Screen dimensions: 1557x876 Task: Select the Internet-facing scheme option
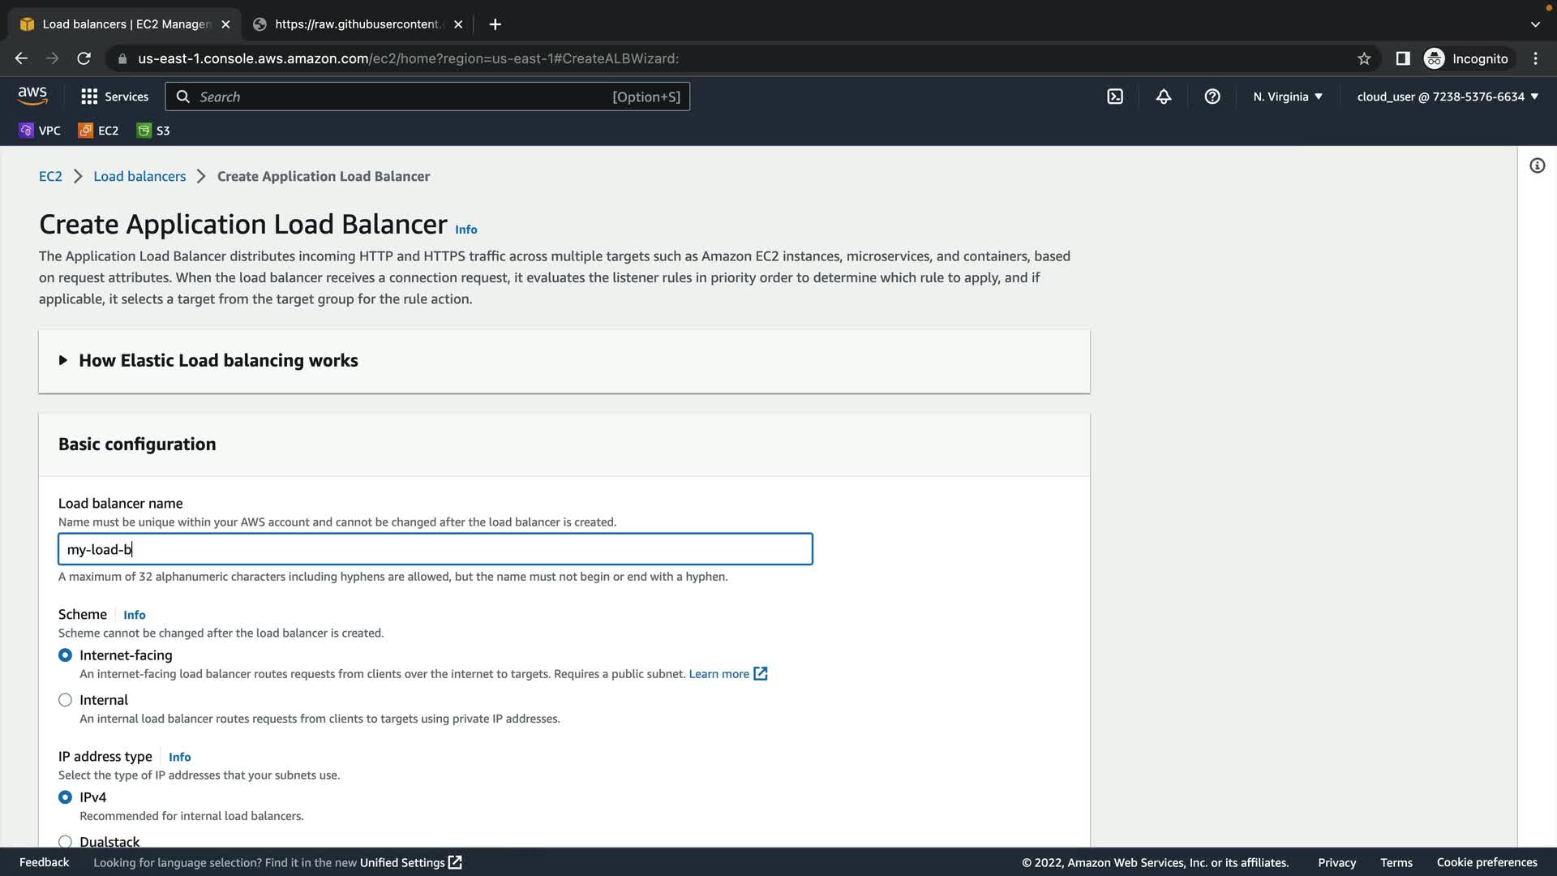66,655
